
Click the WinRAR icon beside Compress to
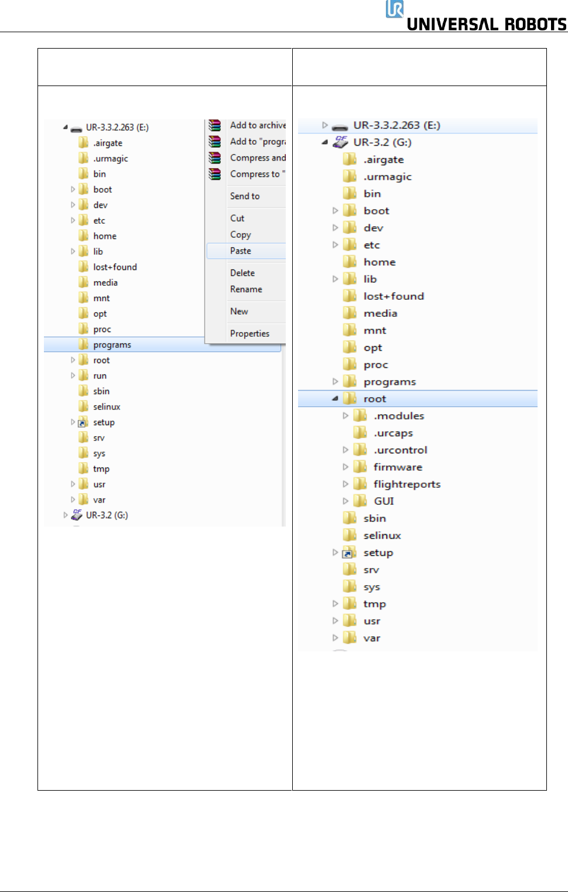pos(215,174)
